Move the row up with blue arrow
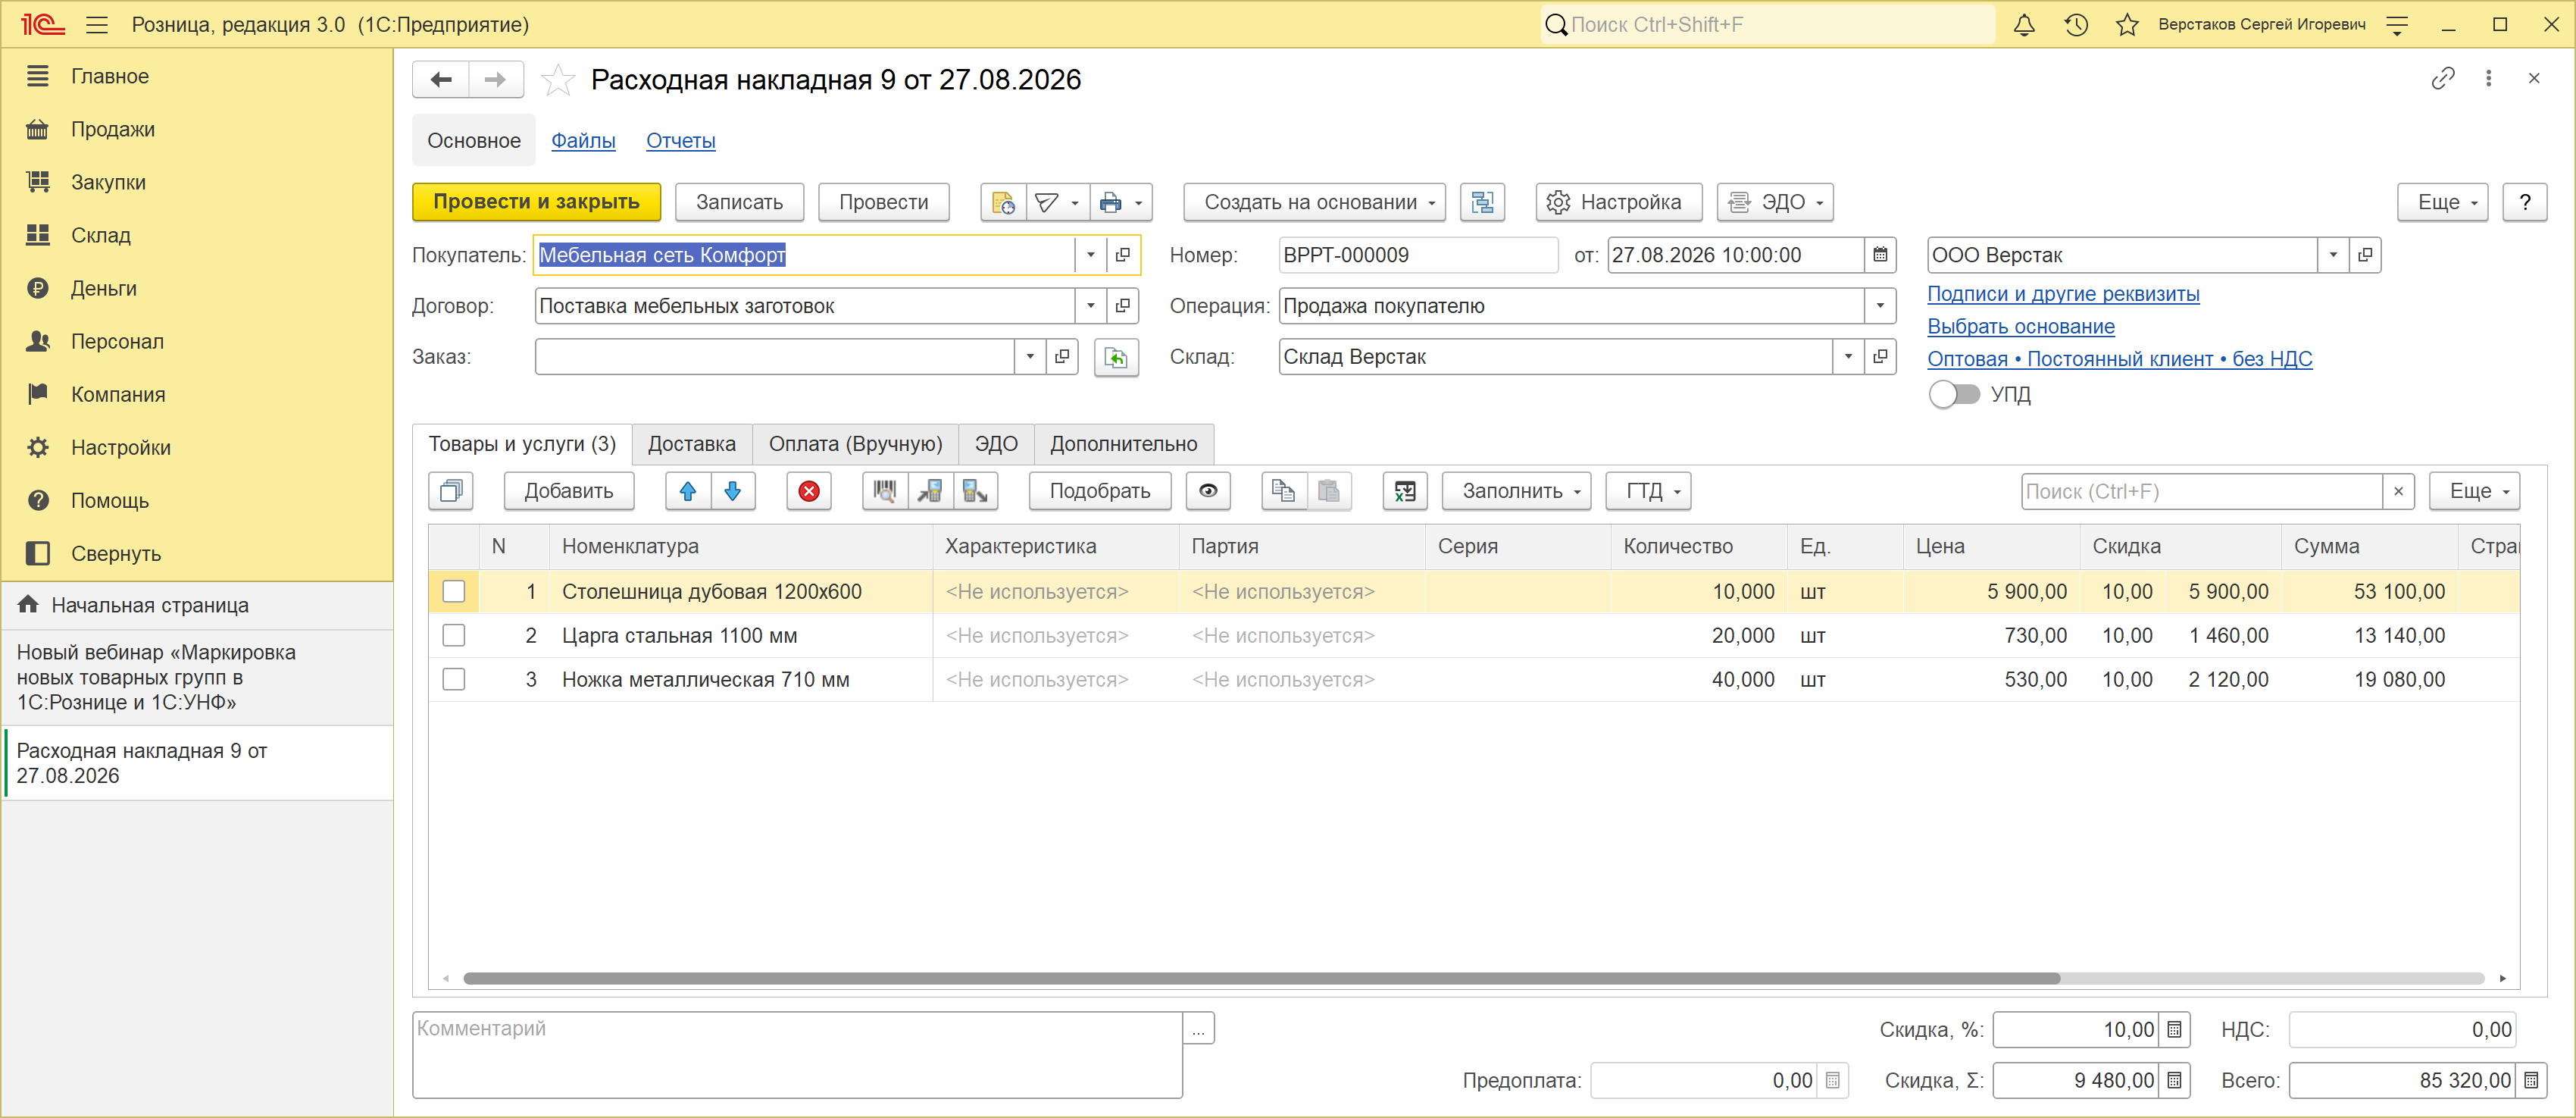 point(688,491)
